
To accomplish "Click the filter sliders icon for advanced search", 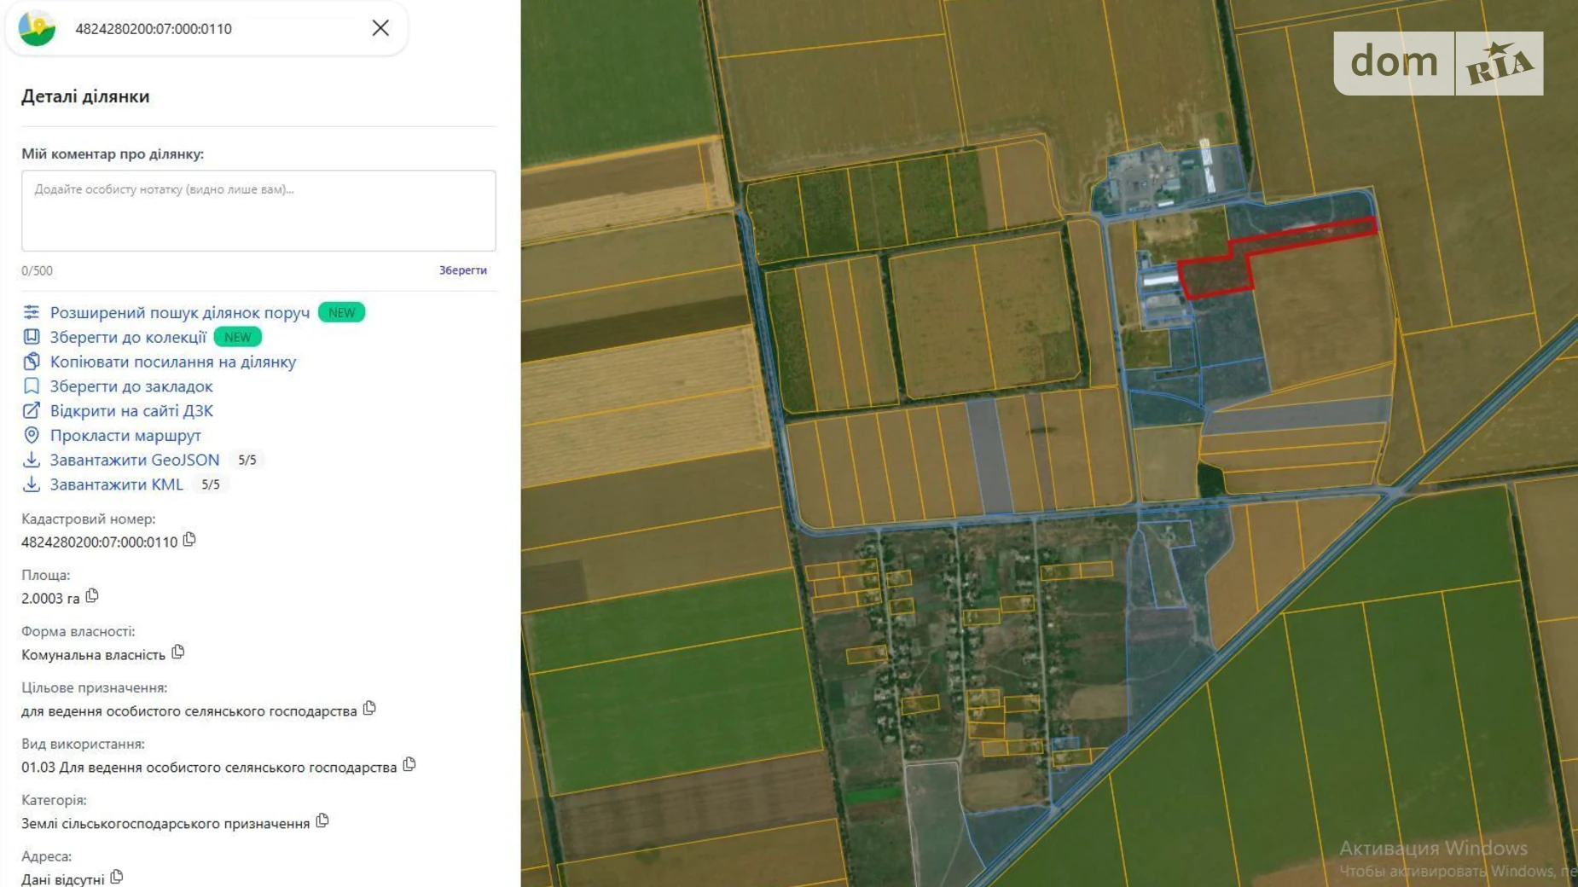I will pyautogui.click(x=32, y=312).
